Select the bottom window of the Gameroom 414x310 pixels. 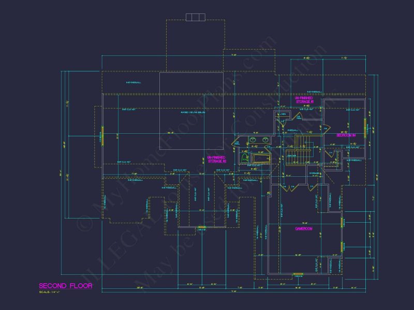(x=298, y=274)
